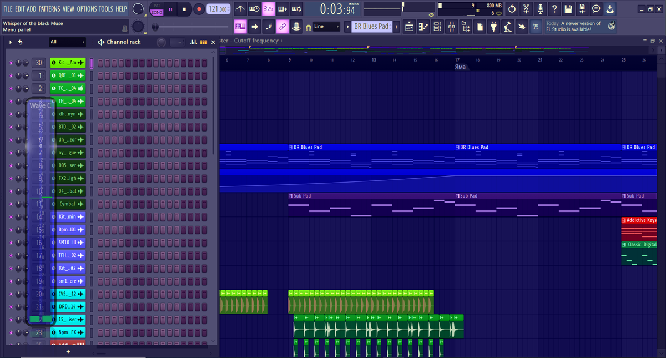Open Channel rack options arrow menu

click(11, 42)
